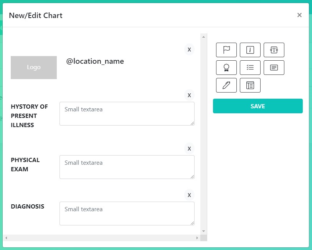Click the Logo placeholder image
This screenshot has height=250, width=312.
pyautogui.click(x=34, y=68)
